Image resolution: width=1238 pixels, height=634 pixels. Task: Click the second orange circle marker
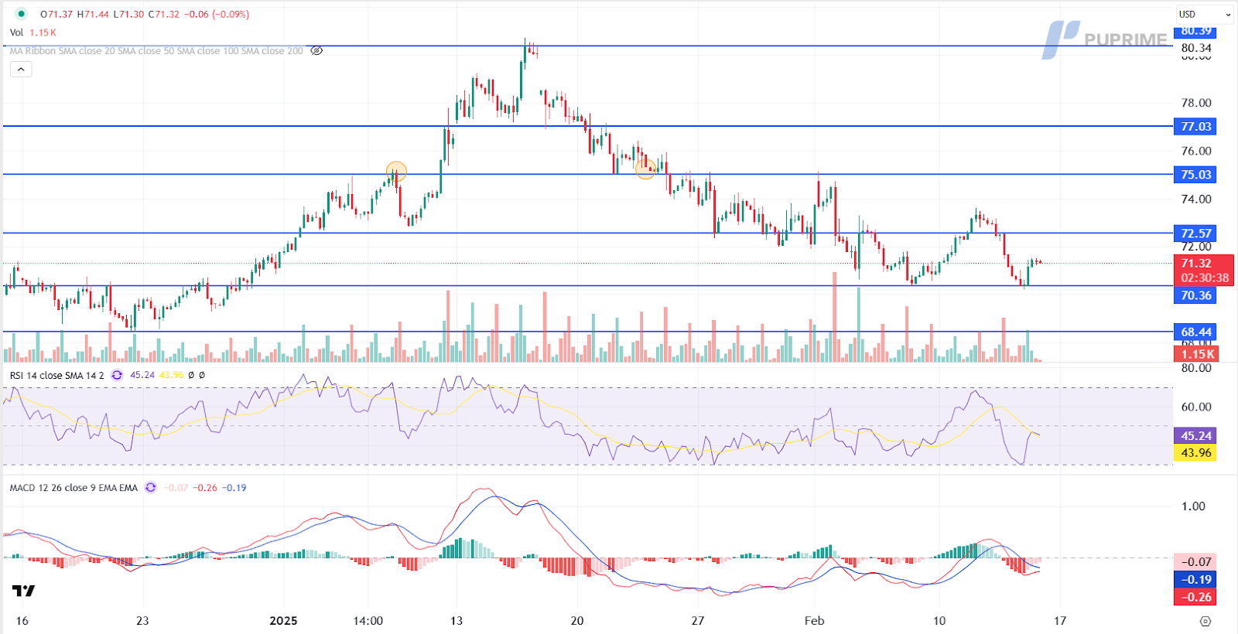pos(645,169)
